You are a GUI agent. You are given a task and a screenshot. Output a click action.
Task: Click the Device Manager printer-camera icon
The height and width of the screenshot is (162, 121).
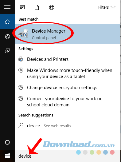(x=23, y=33)
